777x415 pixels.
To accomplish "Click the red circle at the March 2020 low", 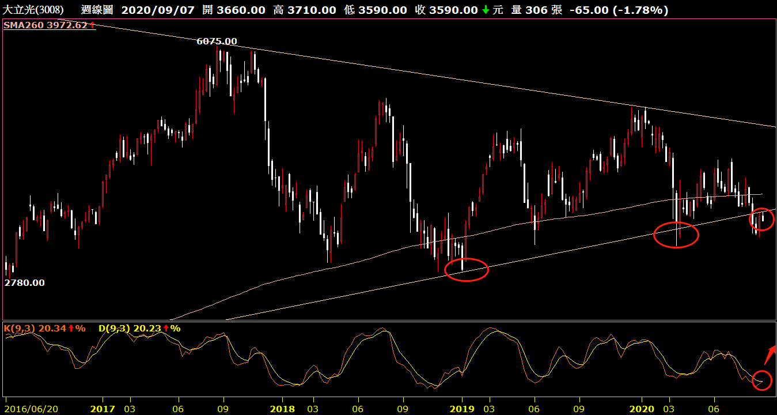I will click(676, 235).
